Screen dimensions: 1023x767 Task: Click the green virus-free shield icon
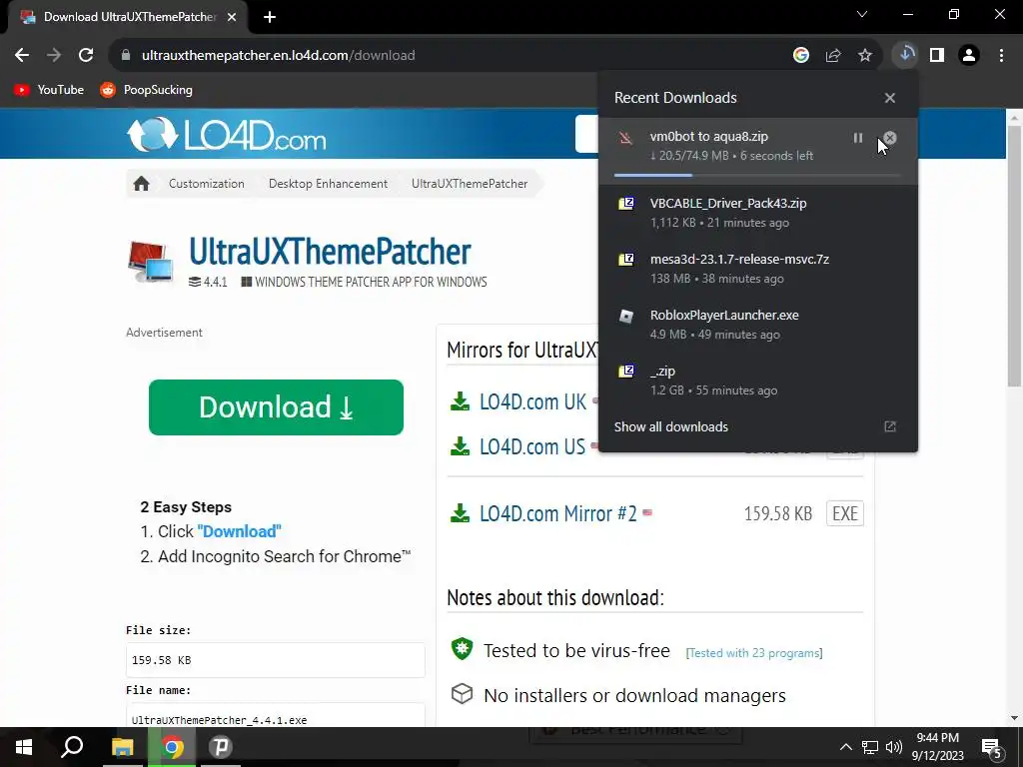(x=462, y=649)
